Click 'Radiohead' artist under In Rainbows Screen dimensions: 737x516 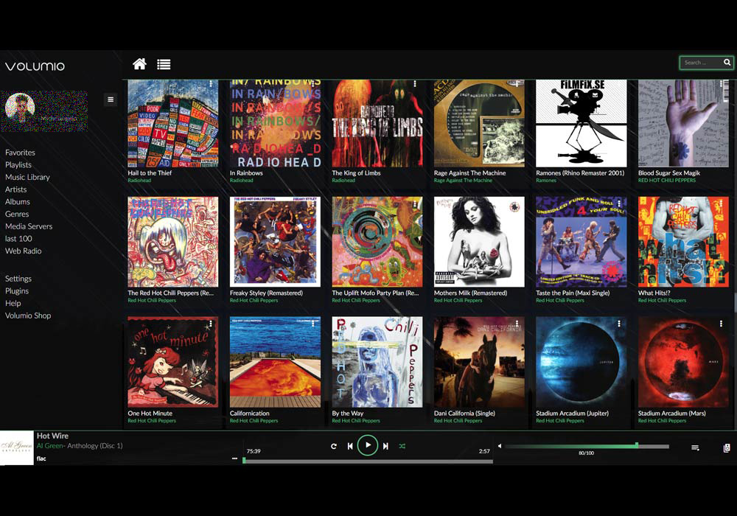[x=242, y=181]
